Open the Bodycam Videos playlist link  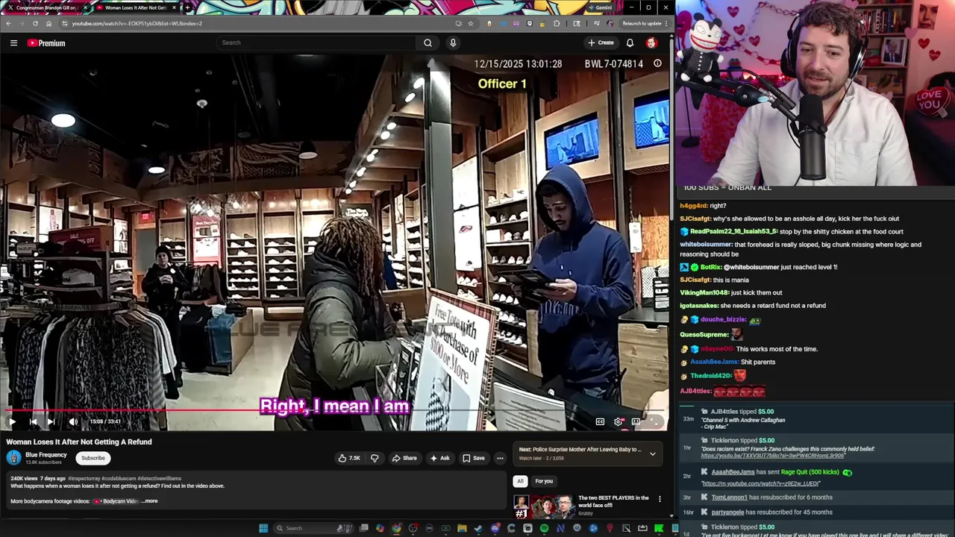click(116, 501)
